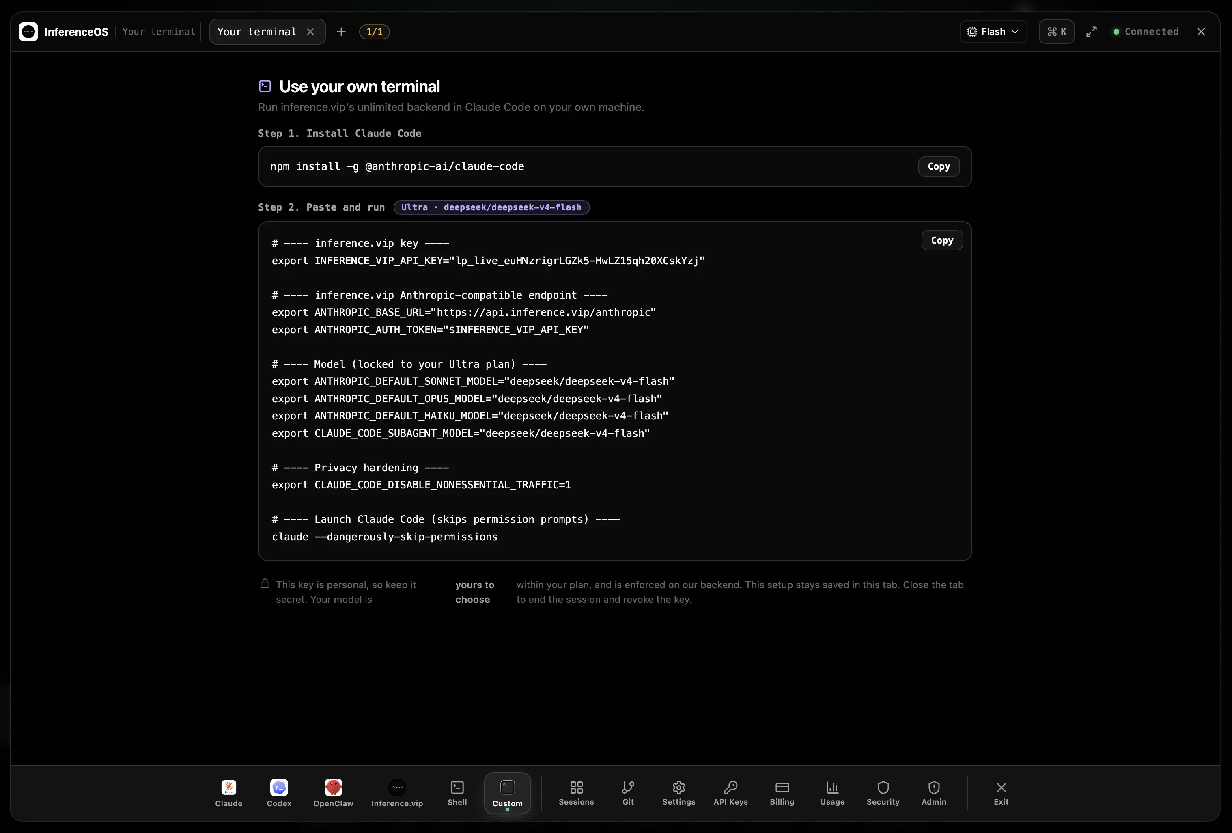This screenshot has height=833, width=1232.
Task: Select the Inference.vip dock item
Action: 397,793
